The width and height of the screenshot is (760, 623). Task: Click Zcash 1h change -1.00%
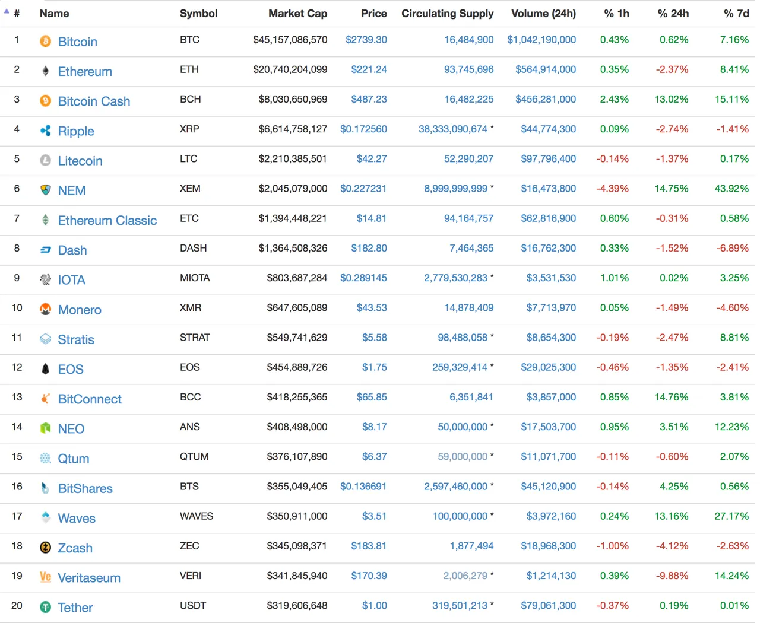[x=612, y=546]
